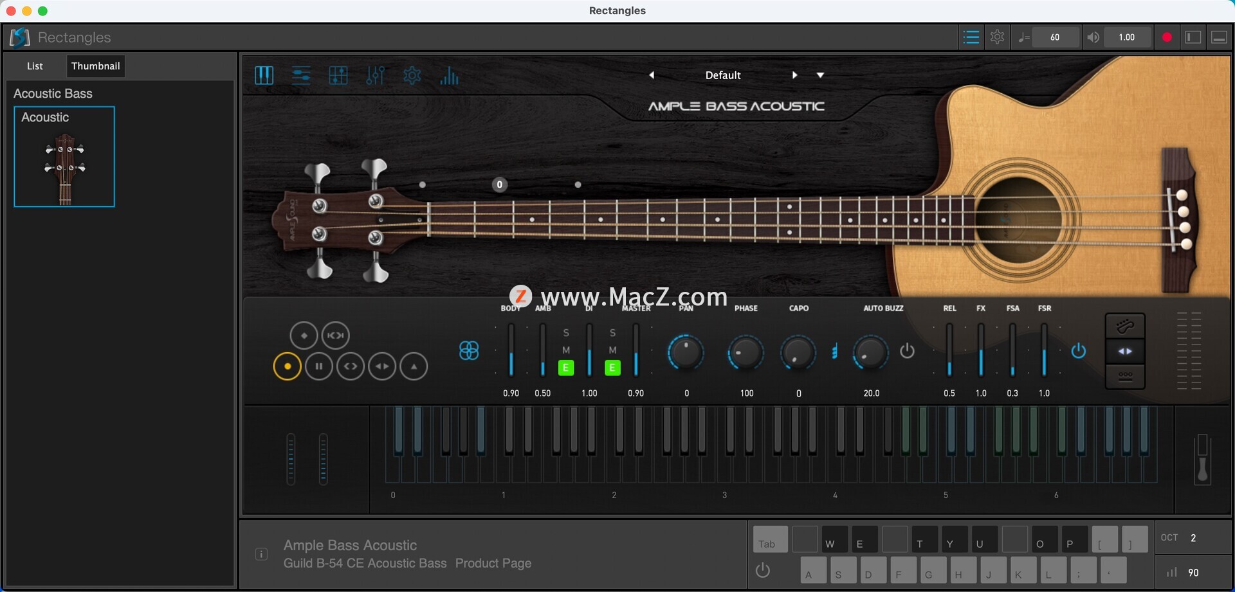Screen dimensions: 1235x592
Task: Click the left-right arrows stereo button
Action: coord(1125,352)
